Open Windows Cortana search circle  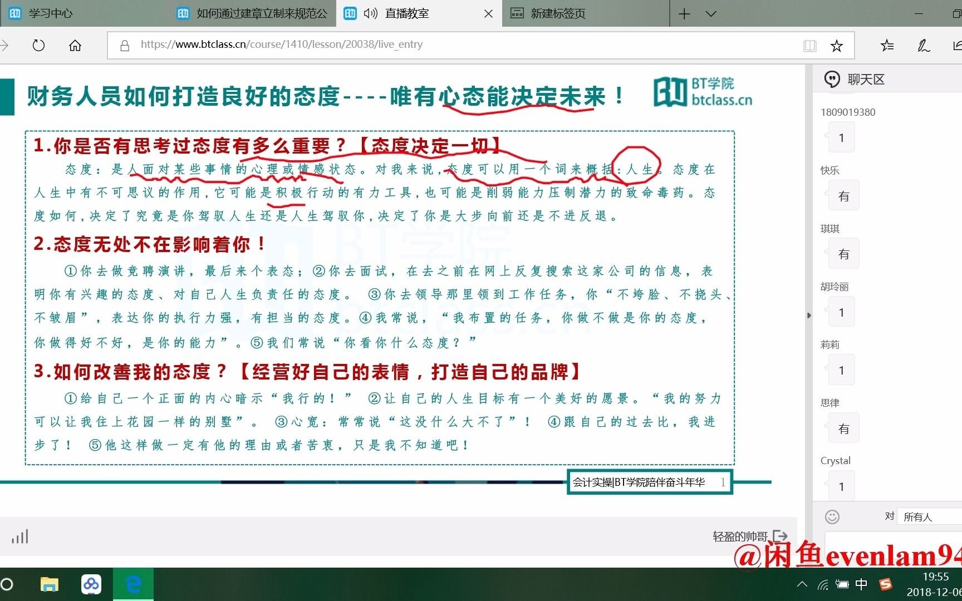pyautogui.click(x=7, y=584)
